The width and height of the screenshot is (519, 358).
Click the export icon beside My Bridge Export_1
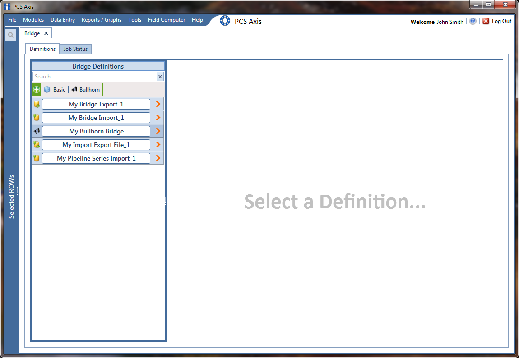(x=37, y=105)
